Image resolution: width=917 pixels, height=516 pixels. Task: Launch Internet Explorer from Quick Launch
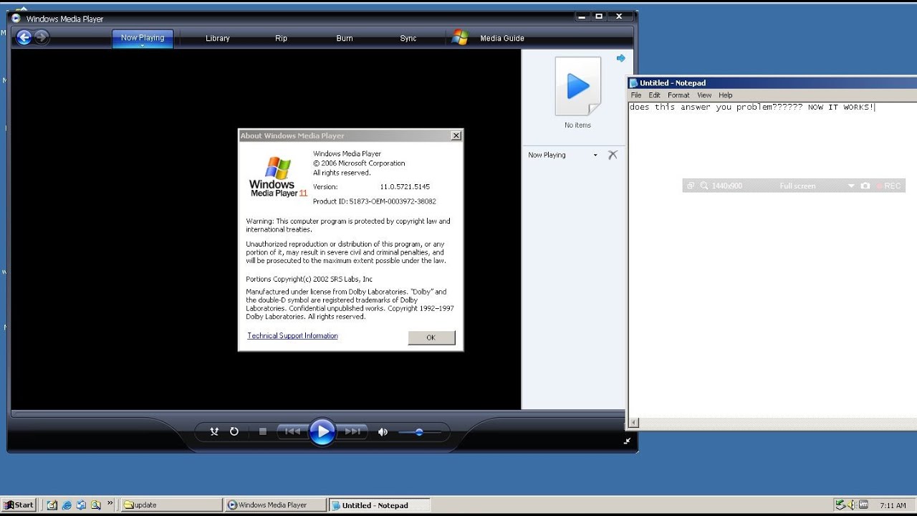coord(67,505)
